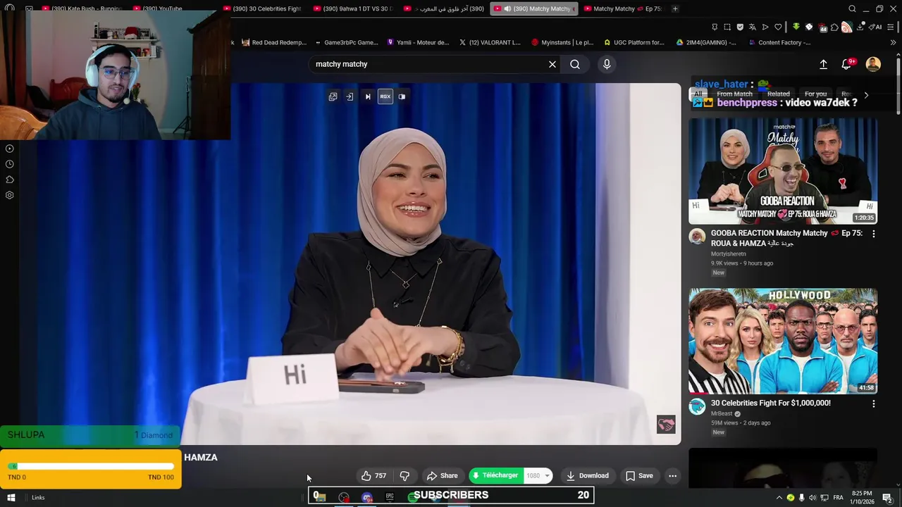
Task: Open 30 Celebrities Fight For $1,000,000 title
Action: click(770, 403)
